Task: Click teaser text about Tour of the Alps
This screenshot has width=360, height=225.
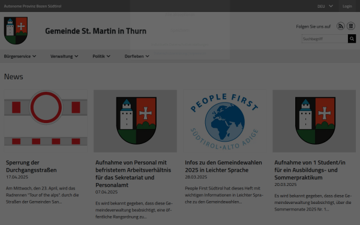Action: [43, 195]
